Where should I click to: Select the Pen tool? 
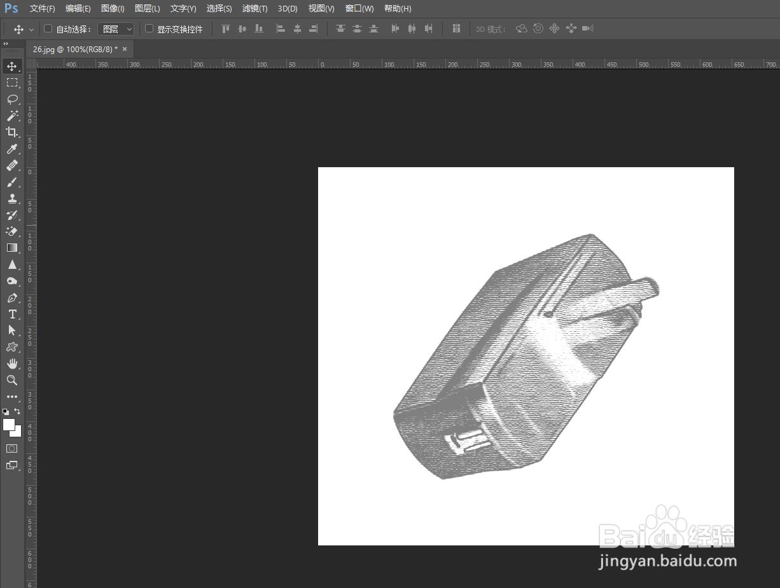tap(12, 297)
